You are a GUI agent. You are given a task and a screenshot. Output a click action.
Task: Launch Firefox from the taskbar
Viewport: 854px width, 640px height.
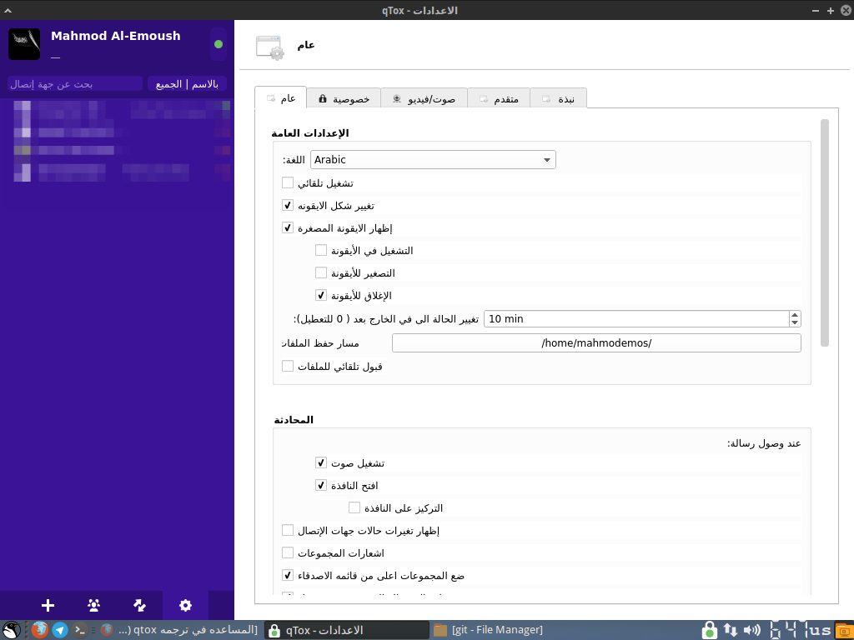39,630
